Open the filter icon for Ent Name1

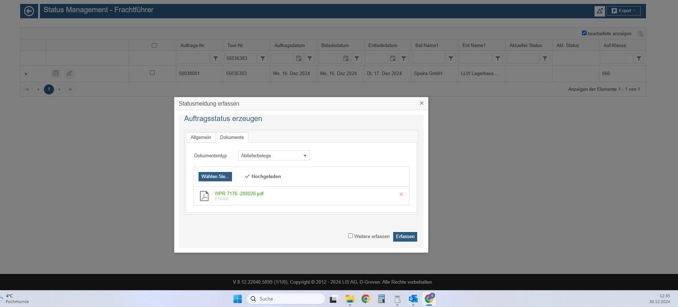[x=498, y=59]
